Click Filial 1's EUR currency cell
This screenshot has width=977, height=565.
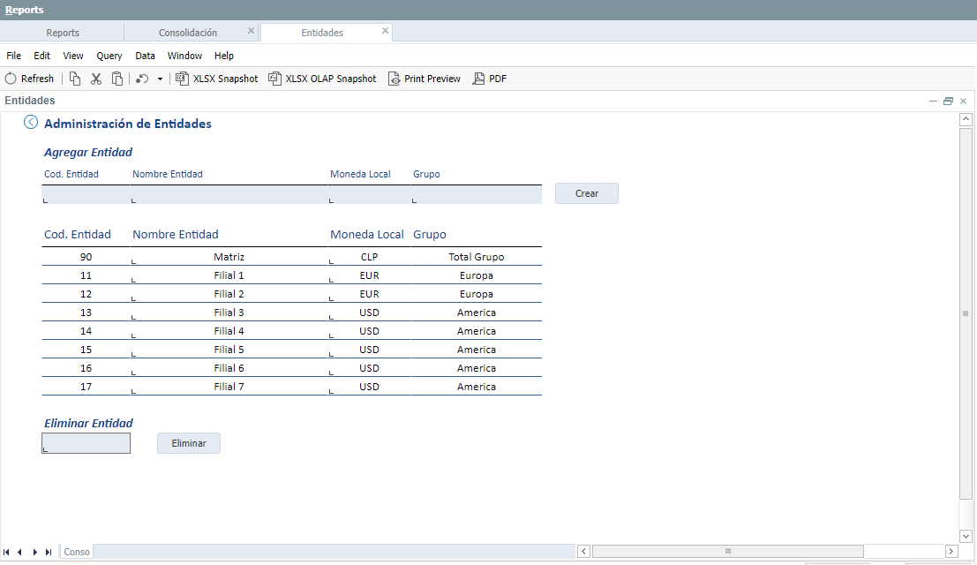pos(369,275)
